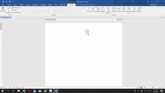165x93 pixels.
Task: Expand the Radical structures dropdown
Action: click(98, 10)
